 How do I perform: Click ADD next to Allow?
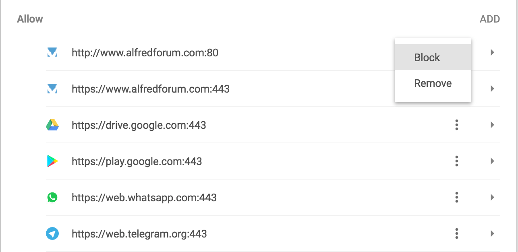(x=490, y=19)
